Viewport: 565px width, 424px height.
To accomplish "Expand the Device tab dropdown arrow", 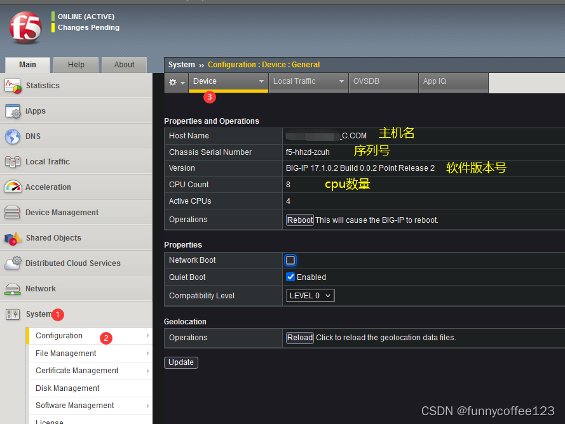I will pos(262,81).
